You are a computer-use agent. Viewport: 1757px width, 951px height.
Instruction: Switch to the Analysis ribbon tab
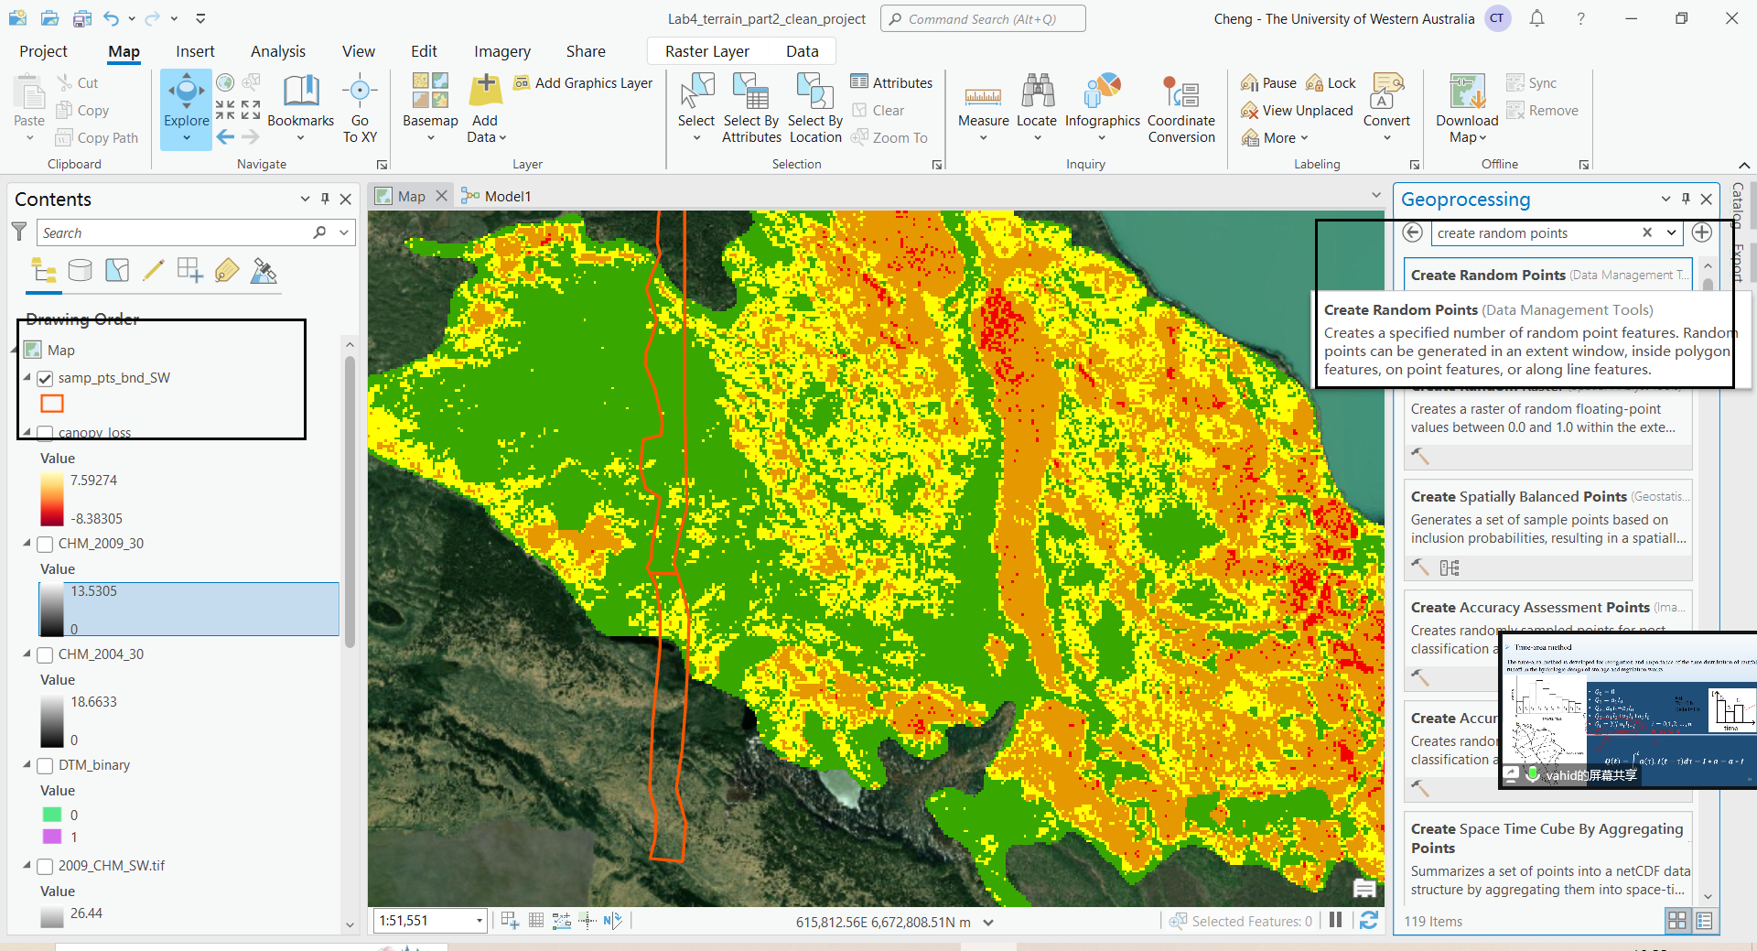pyautogui.click(x=278, y=51)
